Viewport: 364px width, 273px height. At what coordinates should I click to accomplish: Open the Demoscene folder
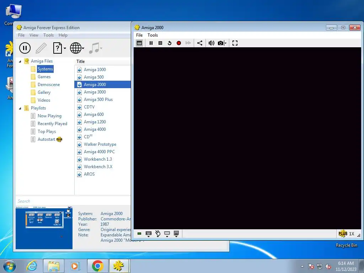[49, 85]
